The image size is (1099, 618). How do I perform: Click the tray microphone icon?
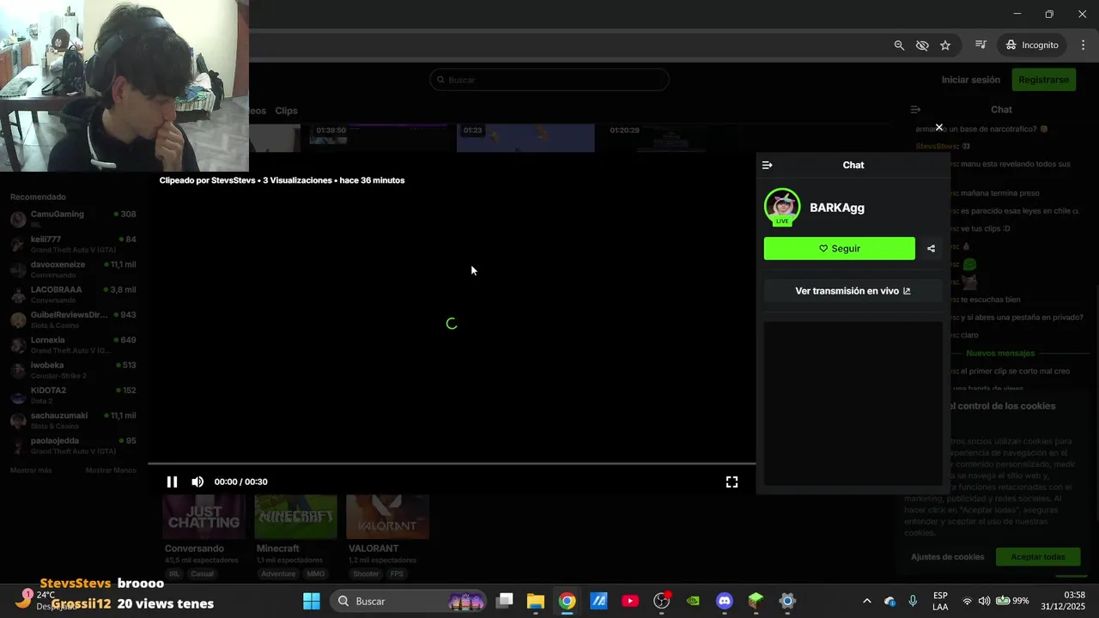pos(913,601)
